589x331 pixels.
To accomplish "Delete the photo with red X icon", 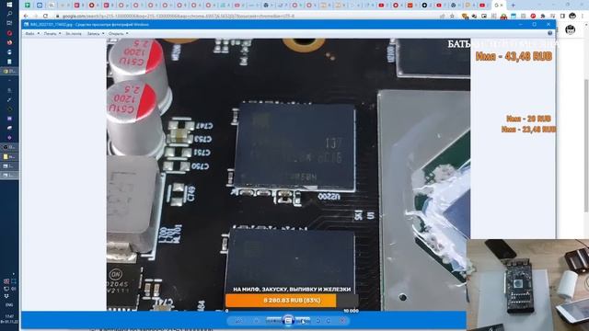I will click(x=342, y=321).
